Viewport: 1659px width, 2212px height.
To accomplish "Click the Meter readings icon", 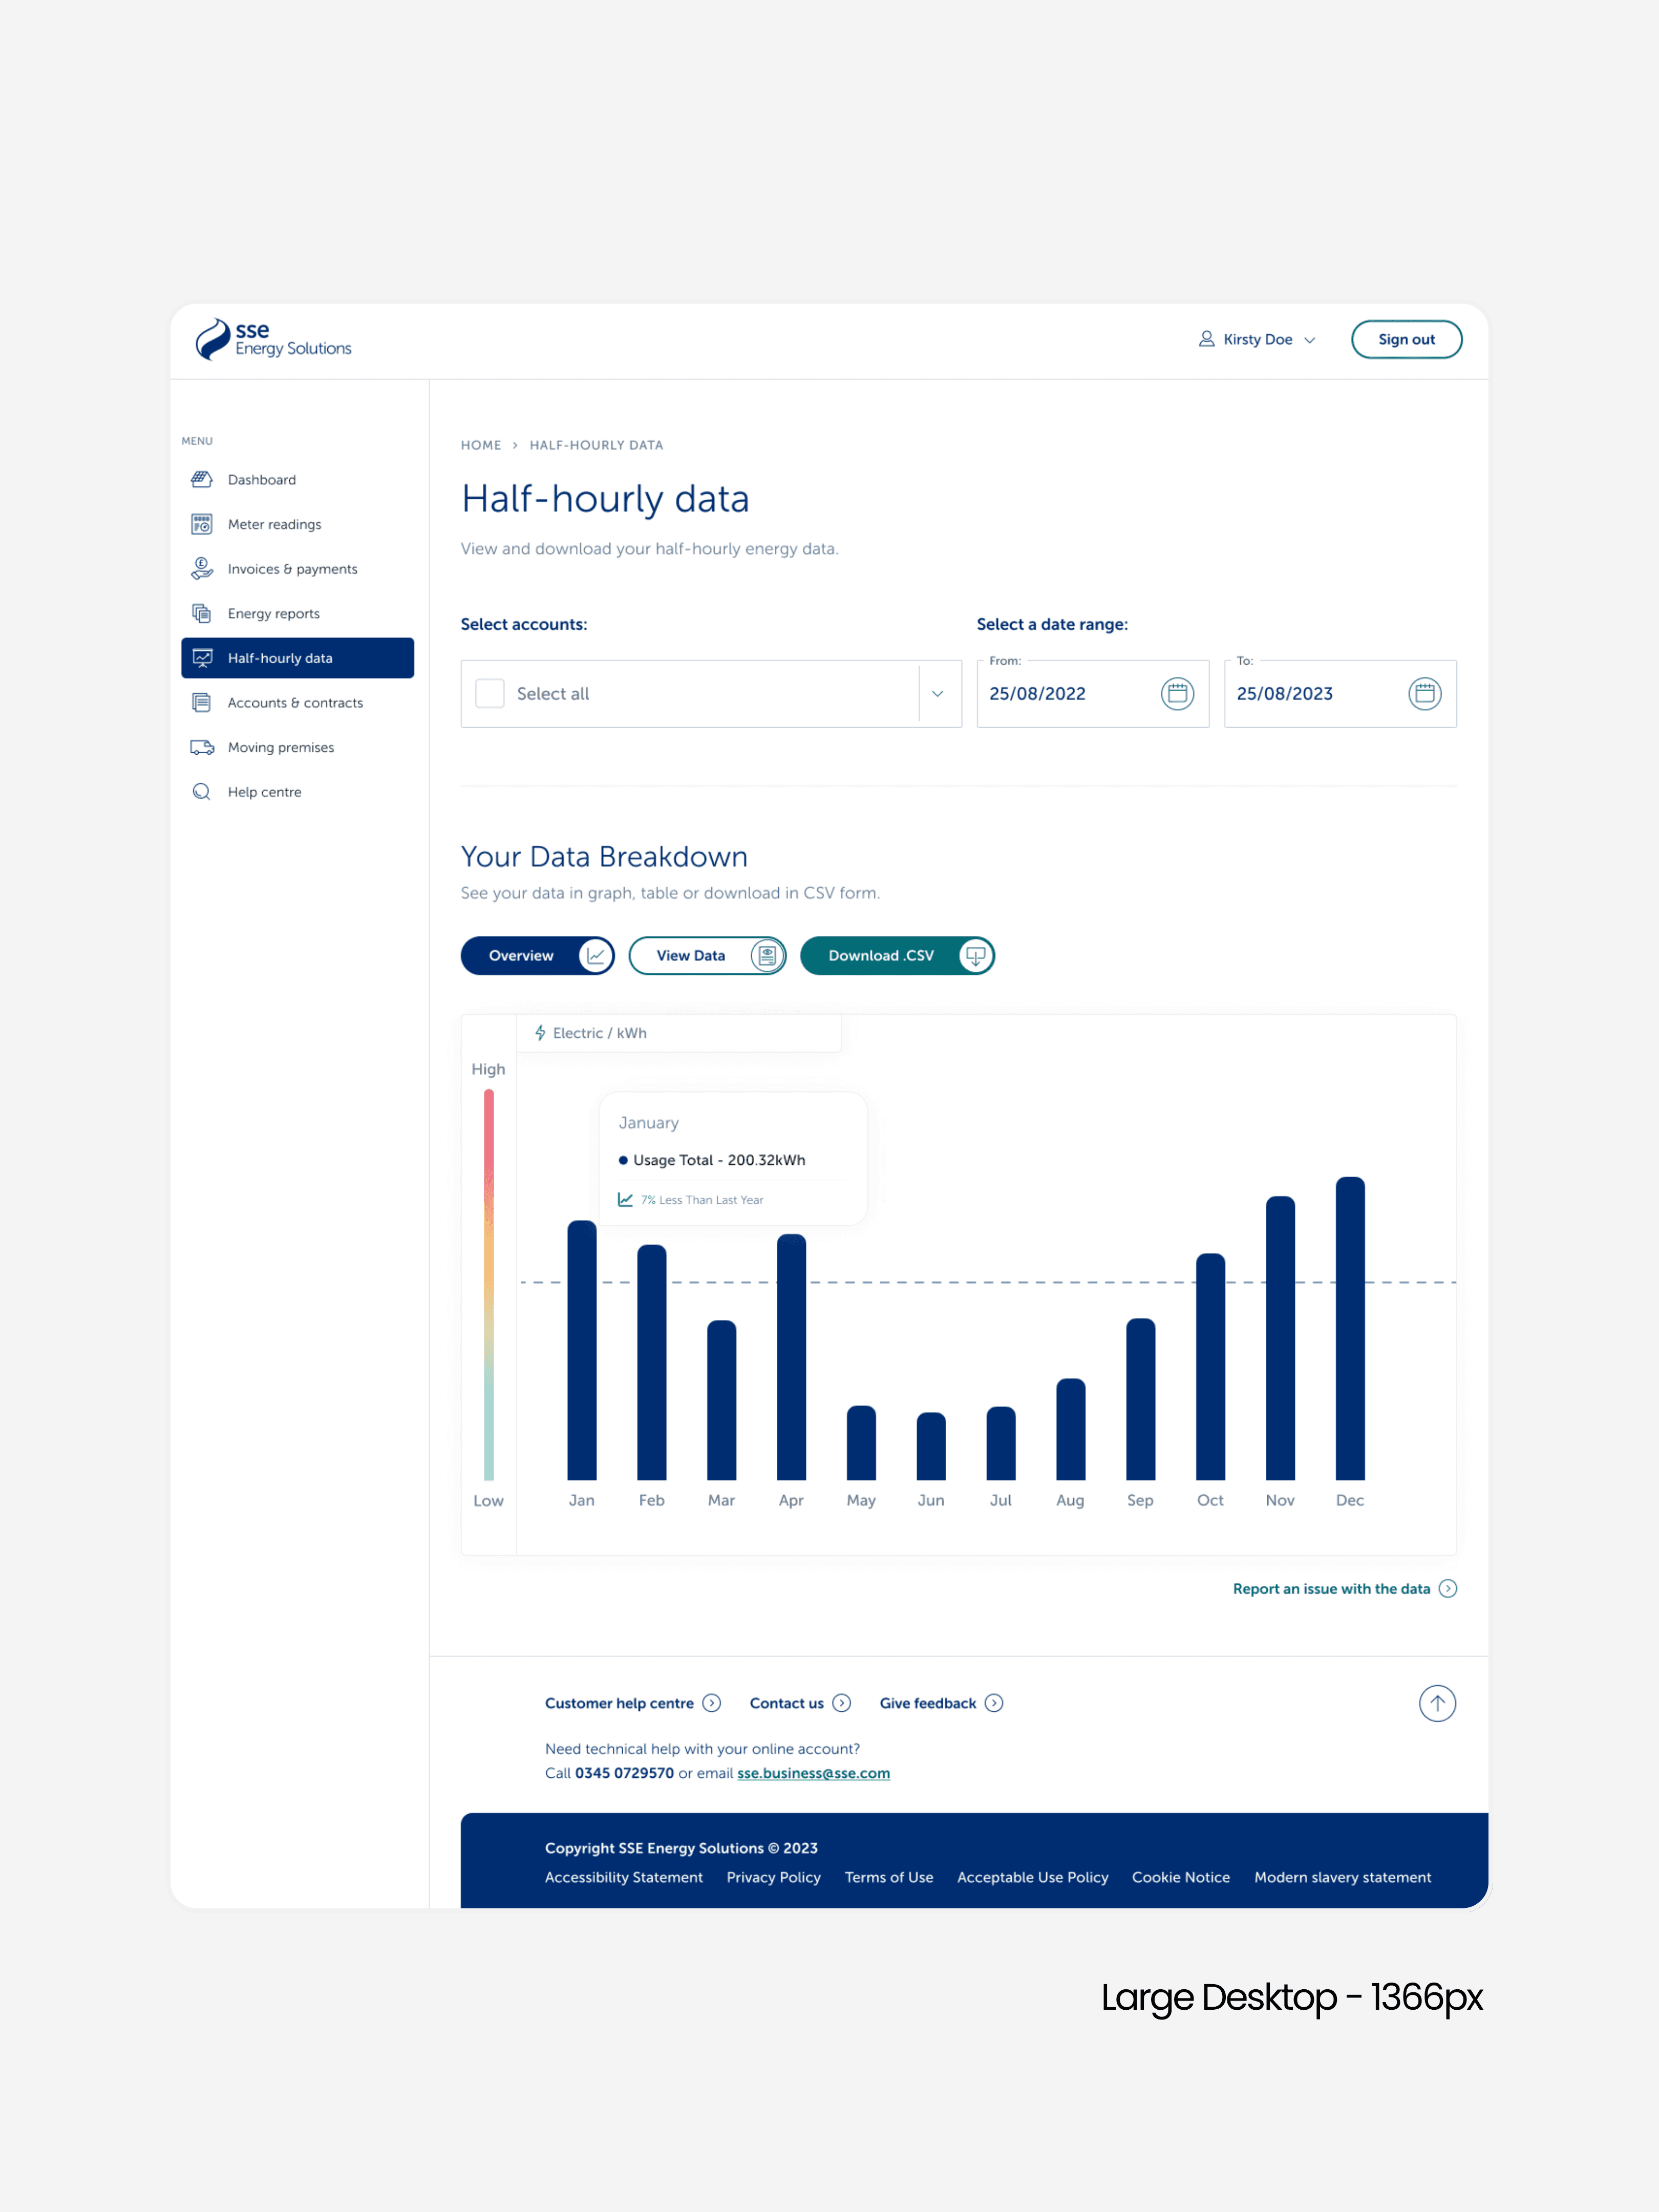I will tap(201, 524).
